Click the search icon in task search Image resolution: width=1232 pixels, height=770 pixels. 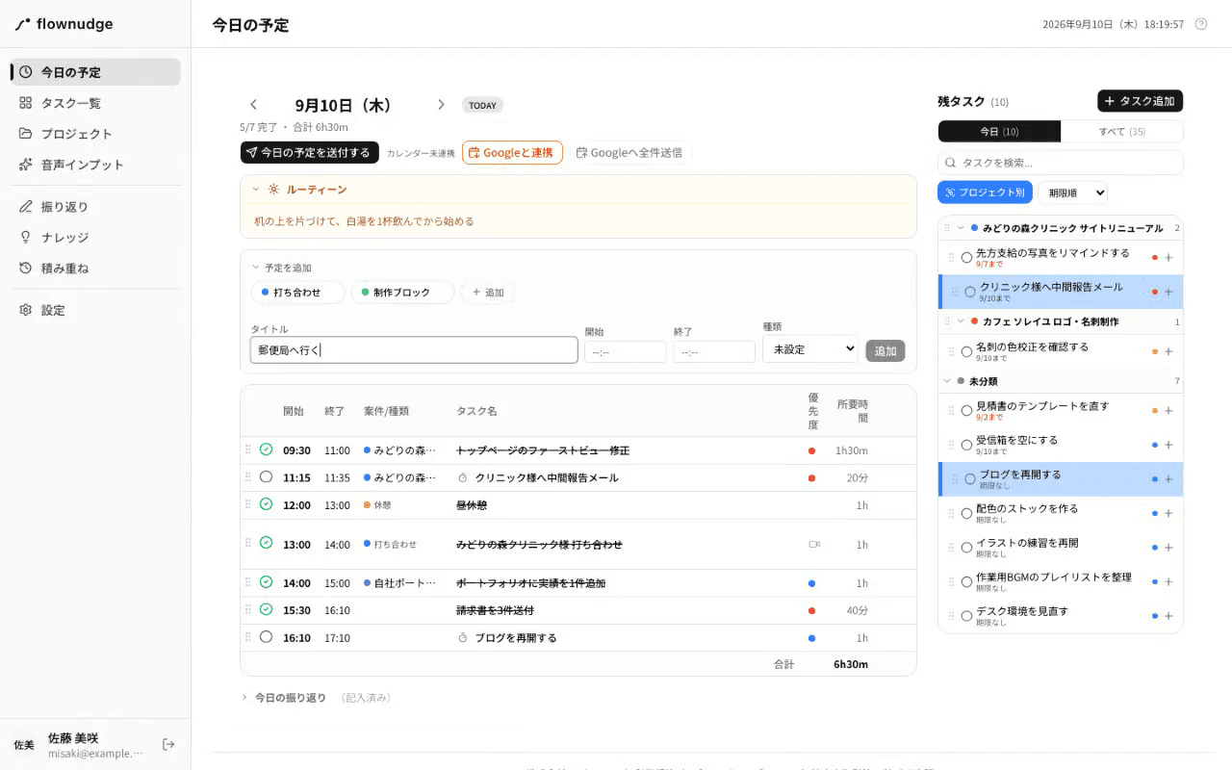[951, 163]
